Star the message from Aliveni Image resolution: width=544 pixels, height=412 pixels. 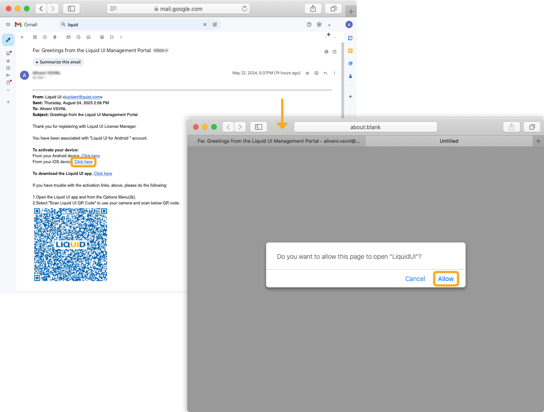tap(307, 73)
